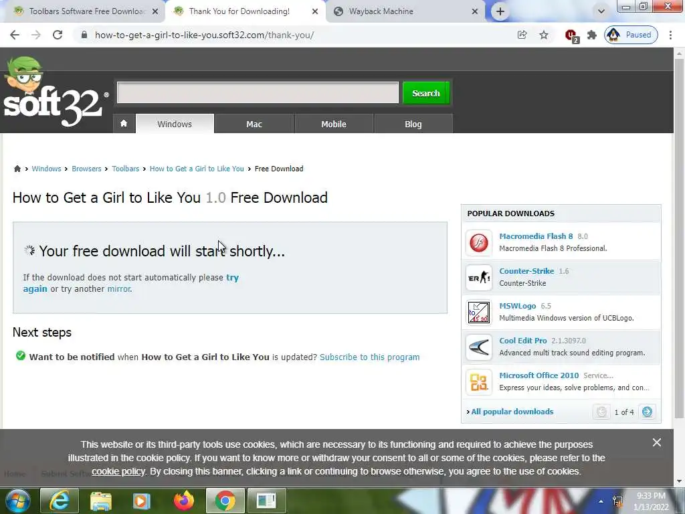Viewport: 685px width, 514px height.
Task: Click the soft32 search input field
Action: point(258,92)
